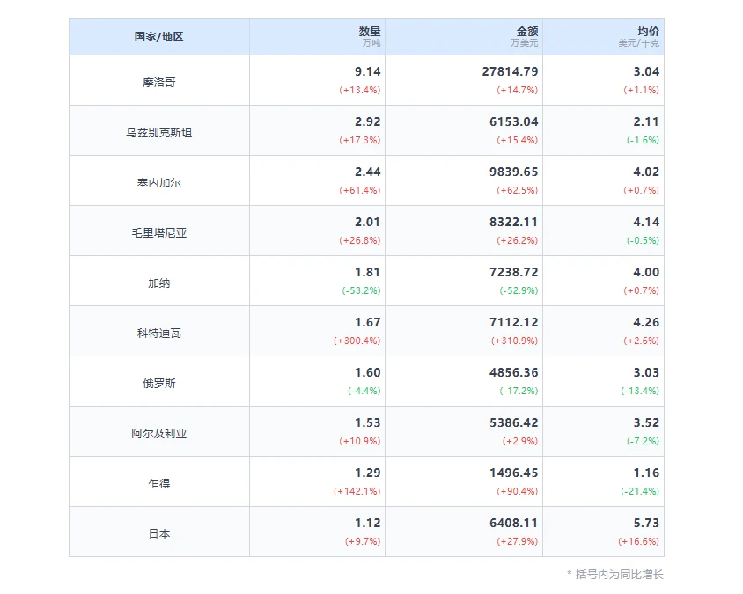Click average price 4.00
The width and height of the screenshot is (743, 594).
pyautogui.click(x=646, y=273)
